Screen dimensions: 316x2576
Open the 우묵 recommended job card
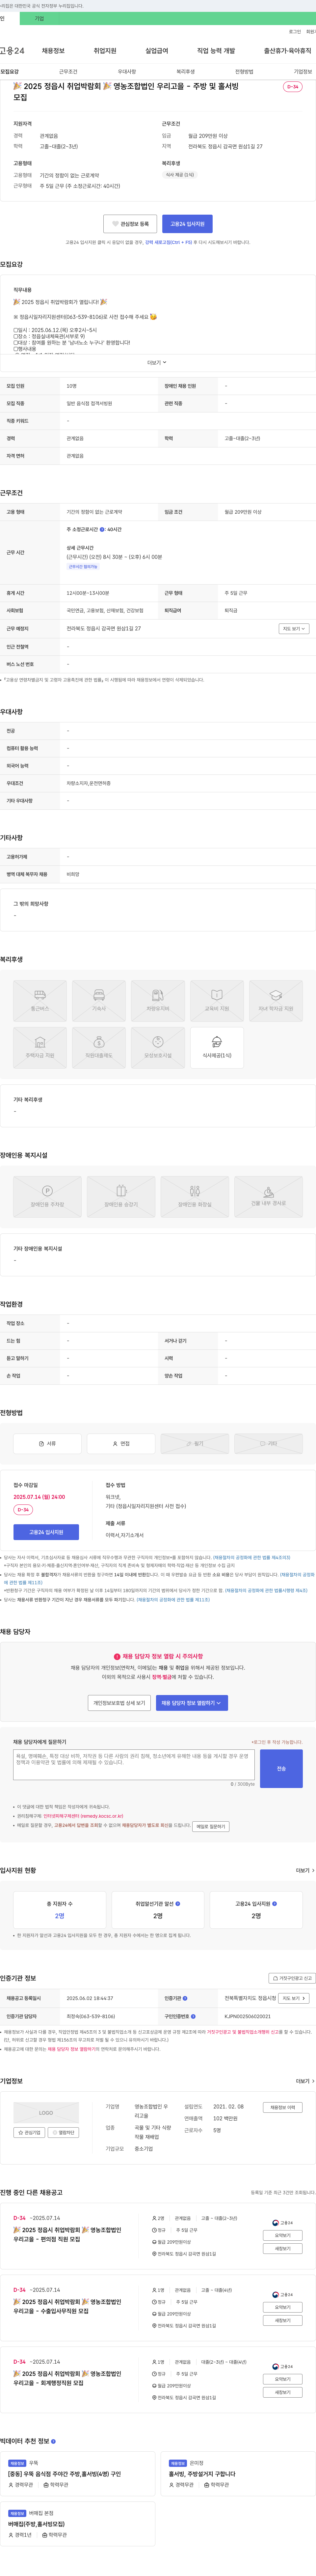(x=78, y=2474)
